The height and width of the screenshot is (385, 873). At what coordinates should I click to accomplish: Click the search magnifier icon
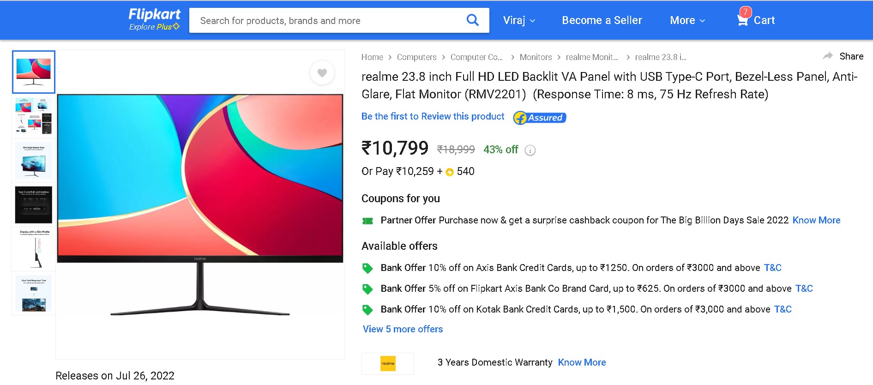[x=472, y=20]
